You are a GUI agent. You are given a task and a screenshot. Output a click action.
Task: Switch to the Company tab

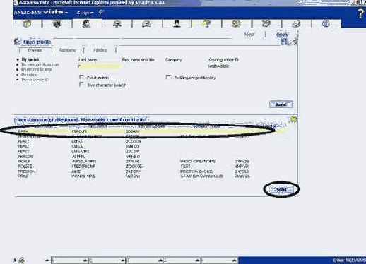(68, 50)
